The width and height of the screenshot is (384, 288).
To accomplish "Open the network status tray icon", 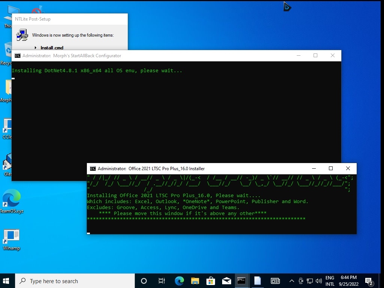I will pyautogui.click(x=310, y=281).
